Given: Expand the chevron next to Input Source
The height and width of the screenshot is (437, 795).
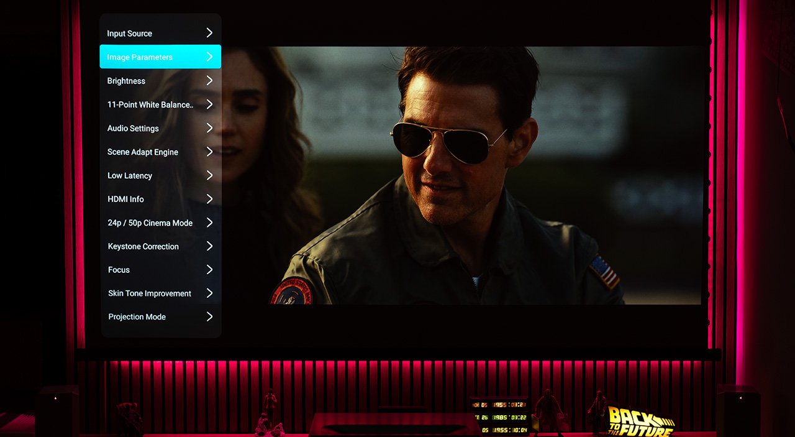Looking at the screenshot, I should (209, 33).
